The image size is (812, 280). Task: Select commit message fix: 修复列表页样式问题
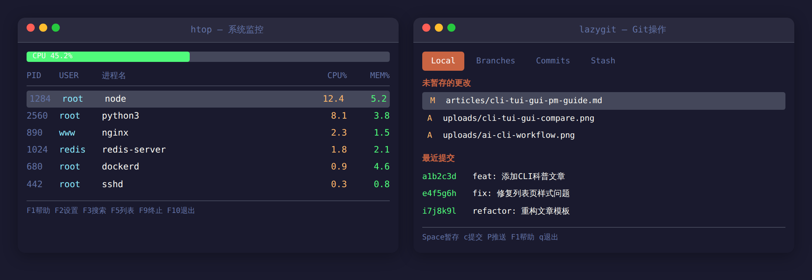521,193
